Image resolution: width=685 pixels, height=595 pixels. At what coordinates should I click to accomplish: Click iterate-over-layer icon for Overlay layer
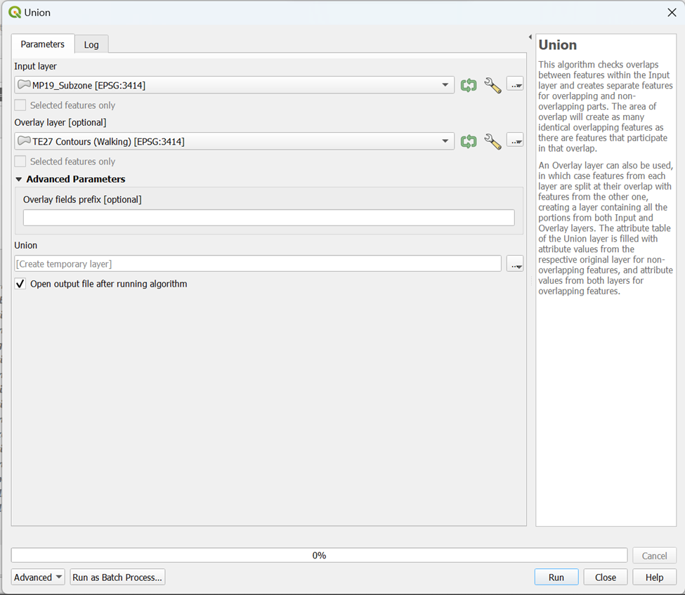[x=469, y=142]
